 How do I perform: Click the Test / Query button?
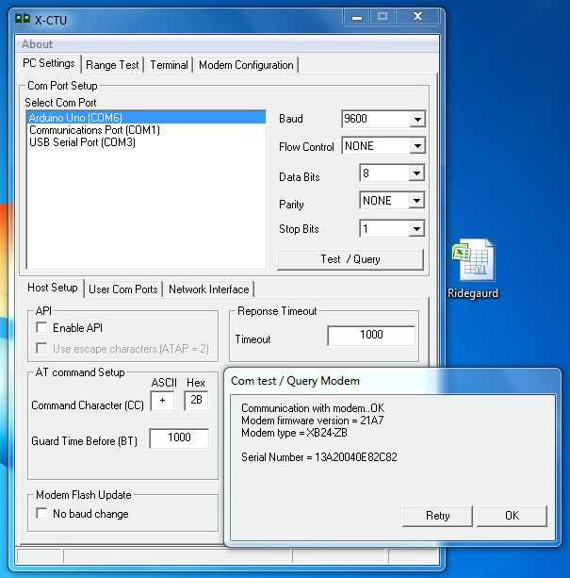350,259
